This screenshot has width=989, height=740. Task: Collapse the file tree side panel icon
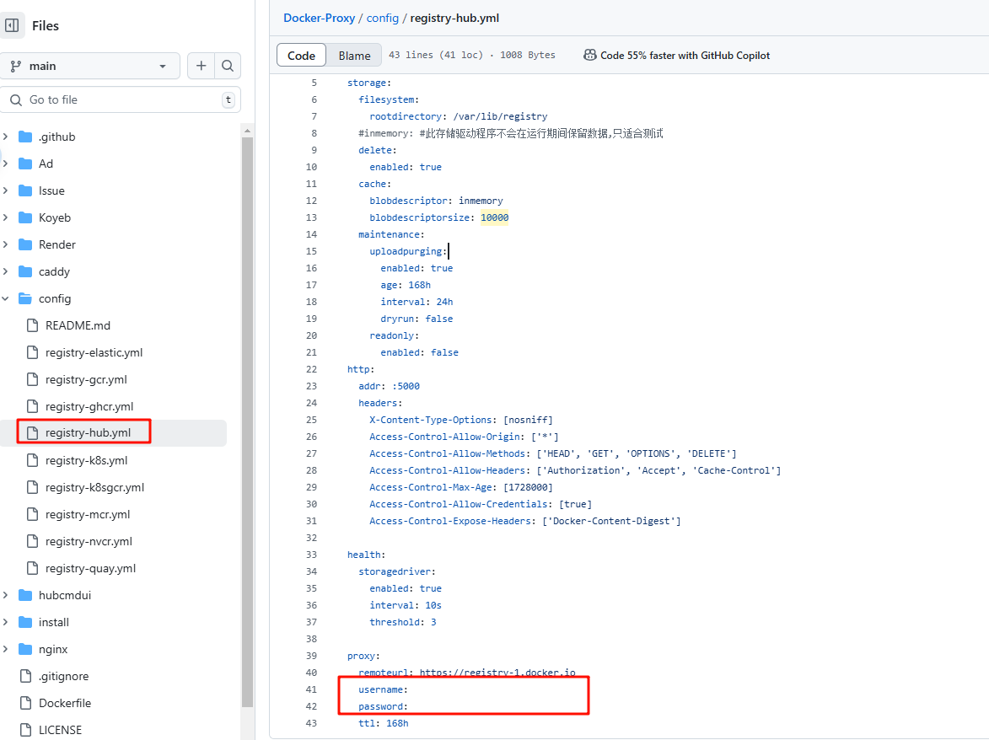pos(12,25)
